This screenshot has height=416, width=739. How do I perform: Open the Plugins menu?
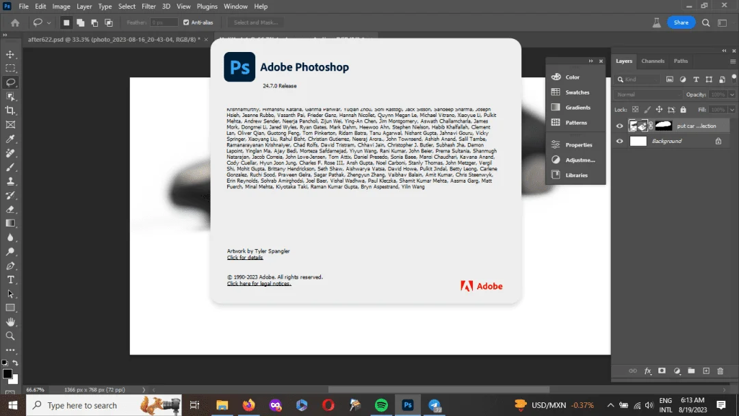[207, 7]
